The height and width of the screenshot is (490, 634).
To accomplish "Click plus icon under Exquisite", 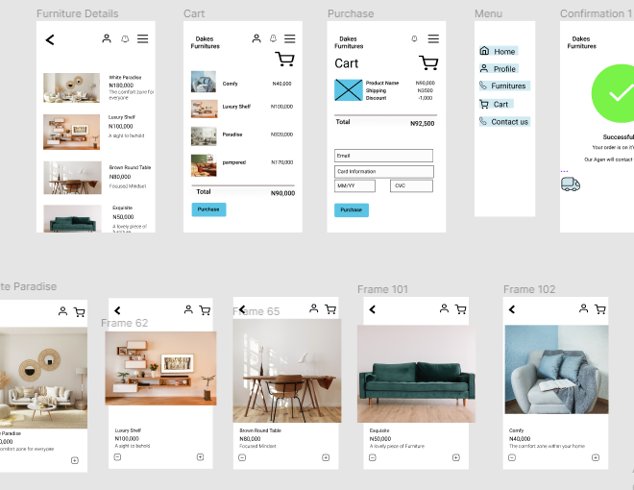I will 456,457.
